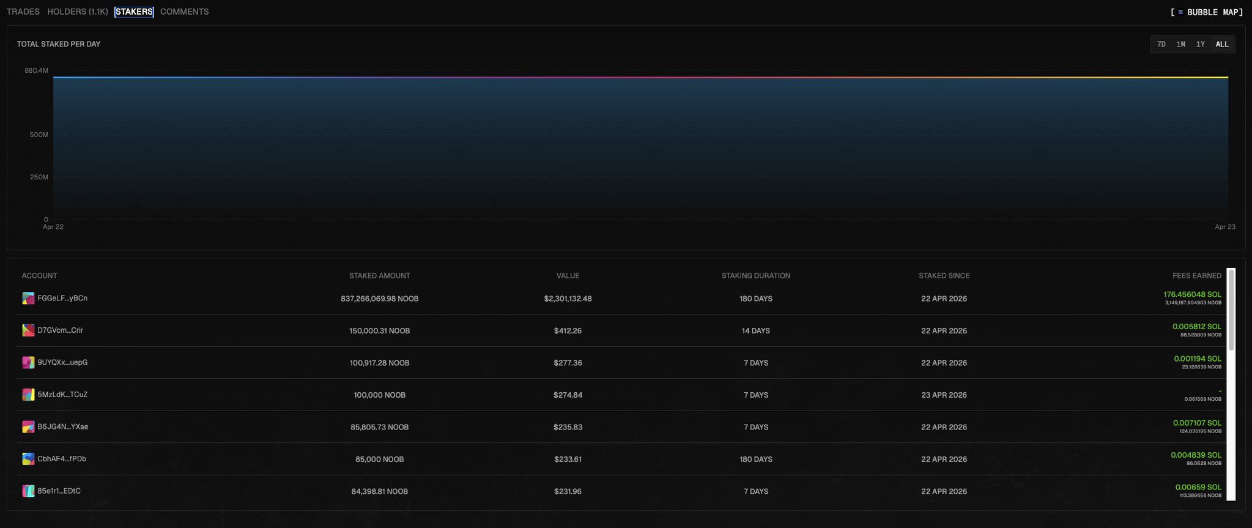Click avatar icon for FGGeLF...yBCn account

28,299
